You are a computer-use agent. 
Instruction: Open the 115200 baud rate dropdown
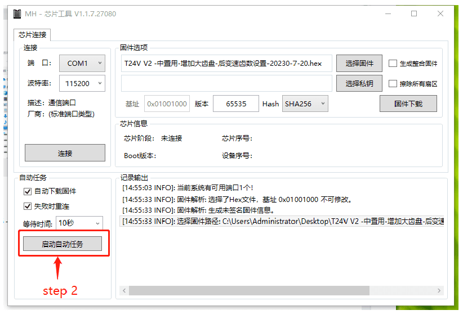pos(82,83)
